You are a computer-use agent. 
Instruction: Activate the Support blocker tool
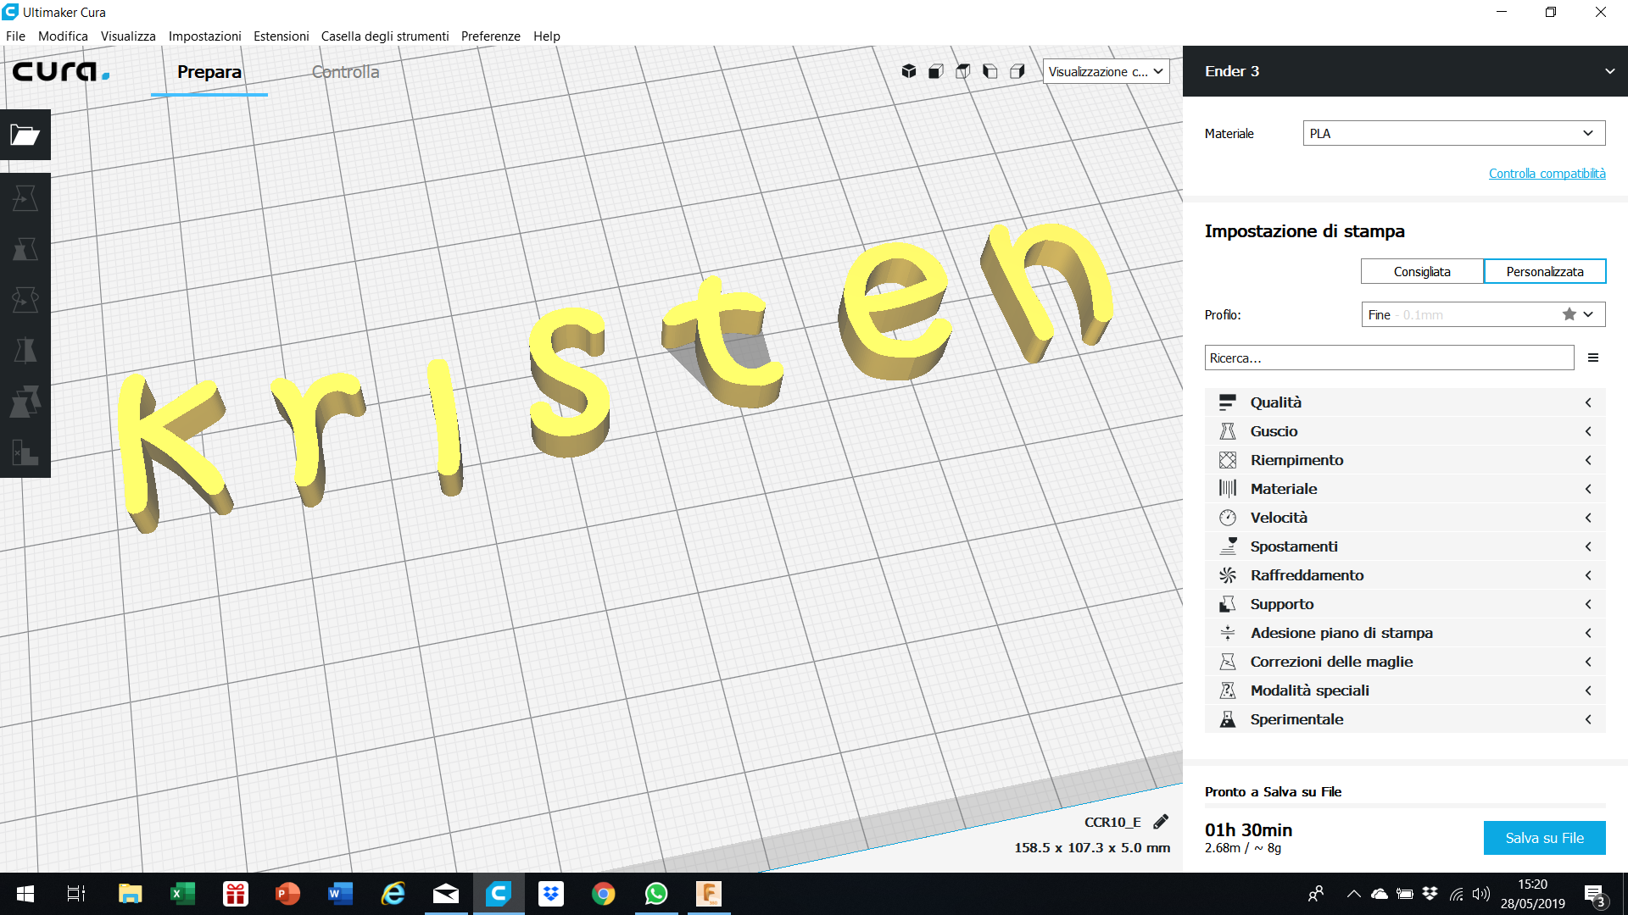(25, 454)
